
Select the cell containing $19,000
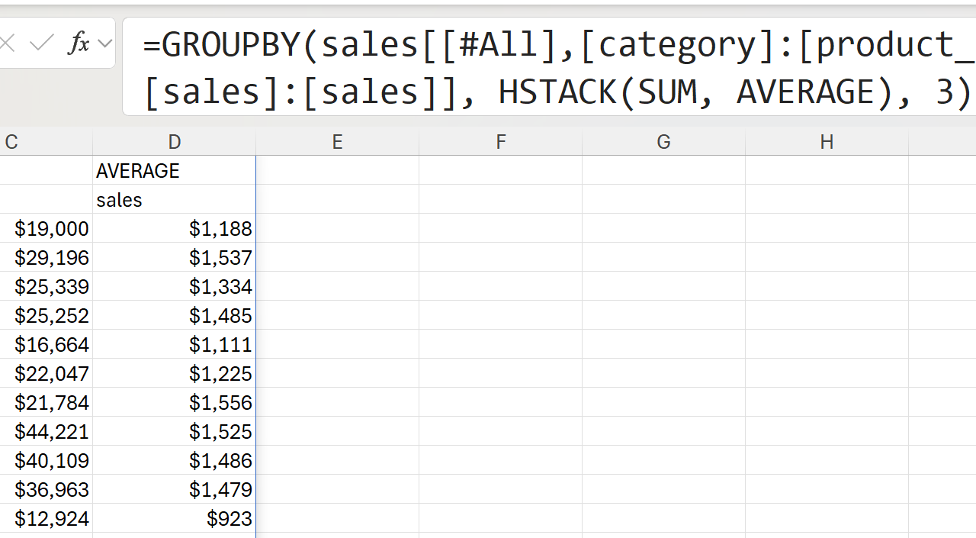tap(47, 229)
